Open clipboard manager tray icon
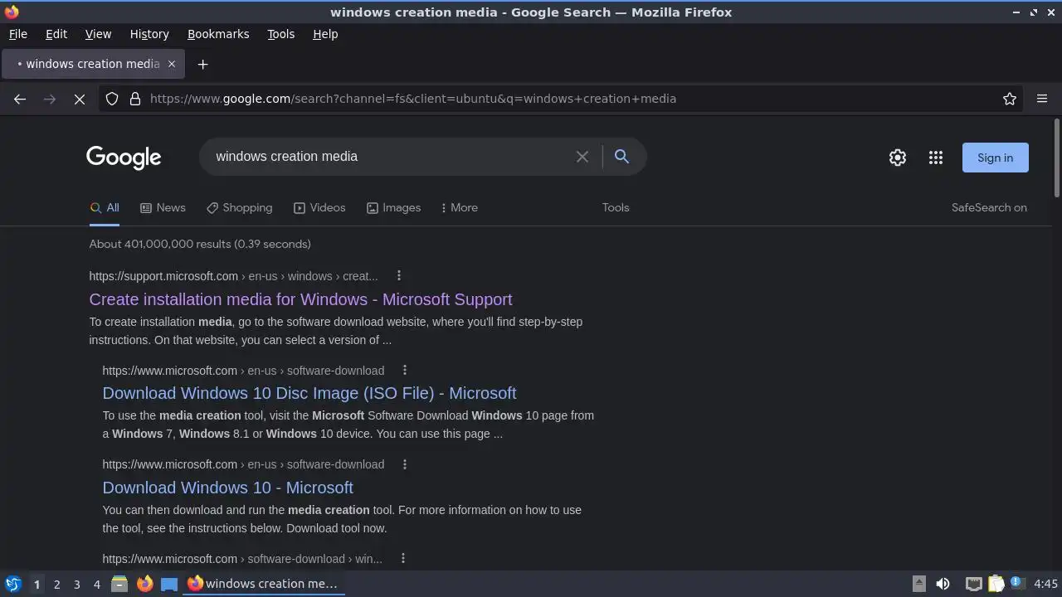 click(996, 584)
